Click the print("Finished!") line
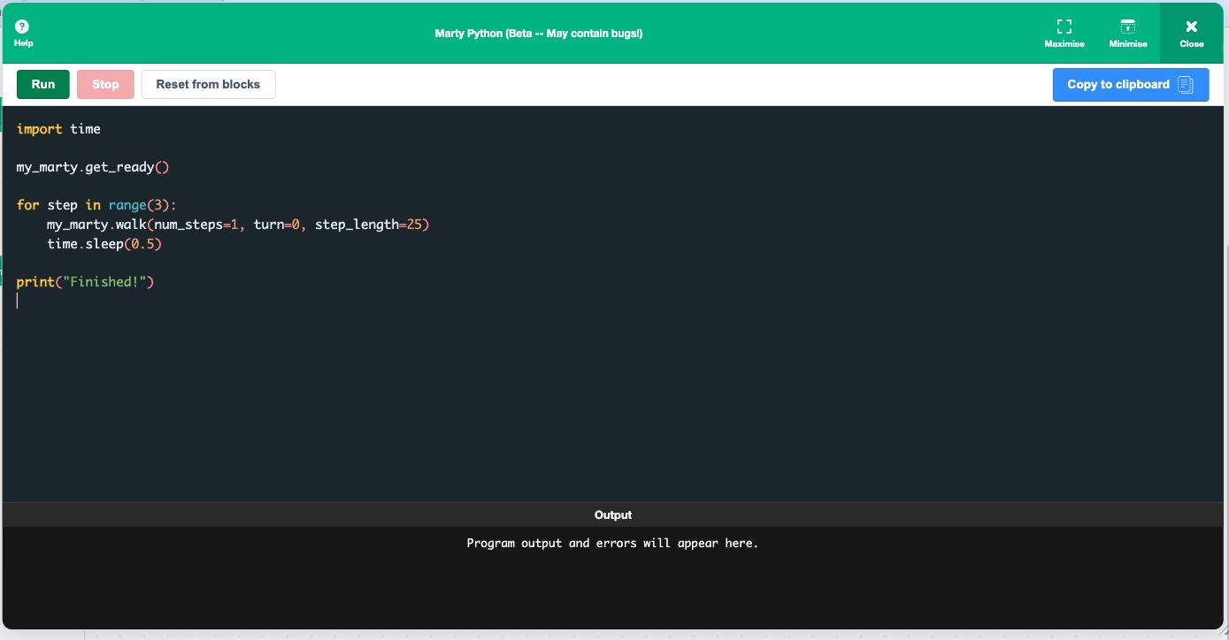 (x=85, y=282)
